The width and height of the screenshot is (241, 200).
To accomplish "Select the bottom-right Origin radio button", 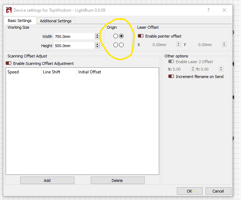I will [x=122, y=45].
